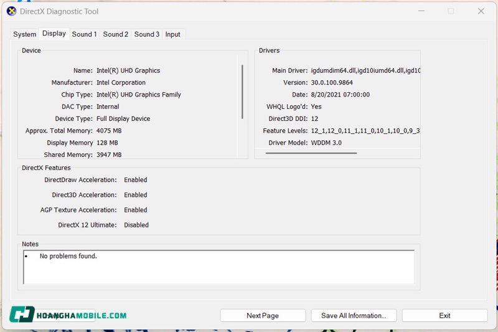Go to the Sound 2 tab
The image size is (498, 332).
[115, 34]
